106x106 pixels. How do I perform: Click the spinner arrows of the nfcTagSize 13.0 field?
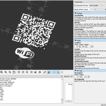89,77
